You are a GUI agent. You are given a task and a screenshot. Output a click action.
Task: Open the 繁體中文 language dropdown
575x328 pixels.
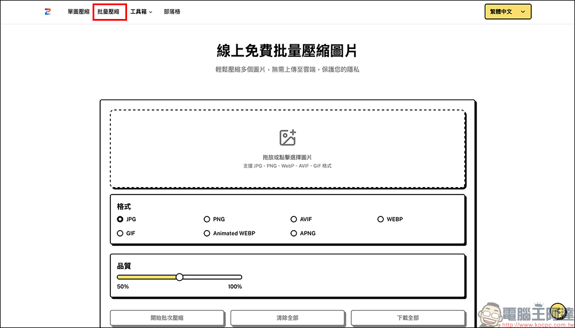tap(508, 12)
